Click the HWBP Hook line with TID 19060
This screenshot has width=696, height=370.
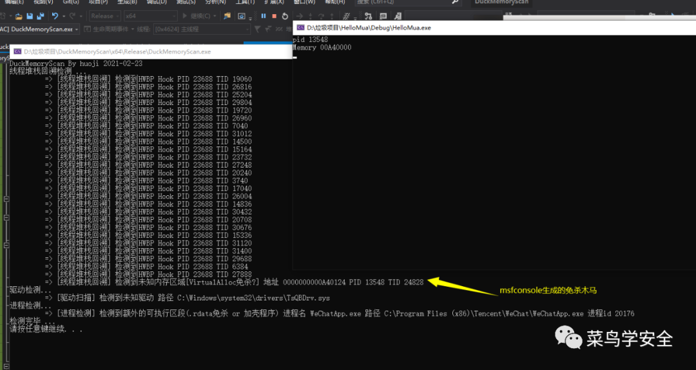click(148, 79)
